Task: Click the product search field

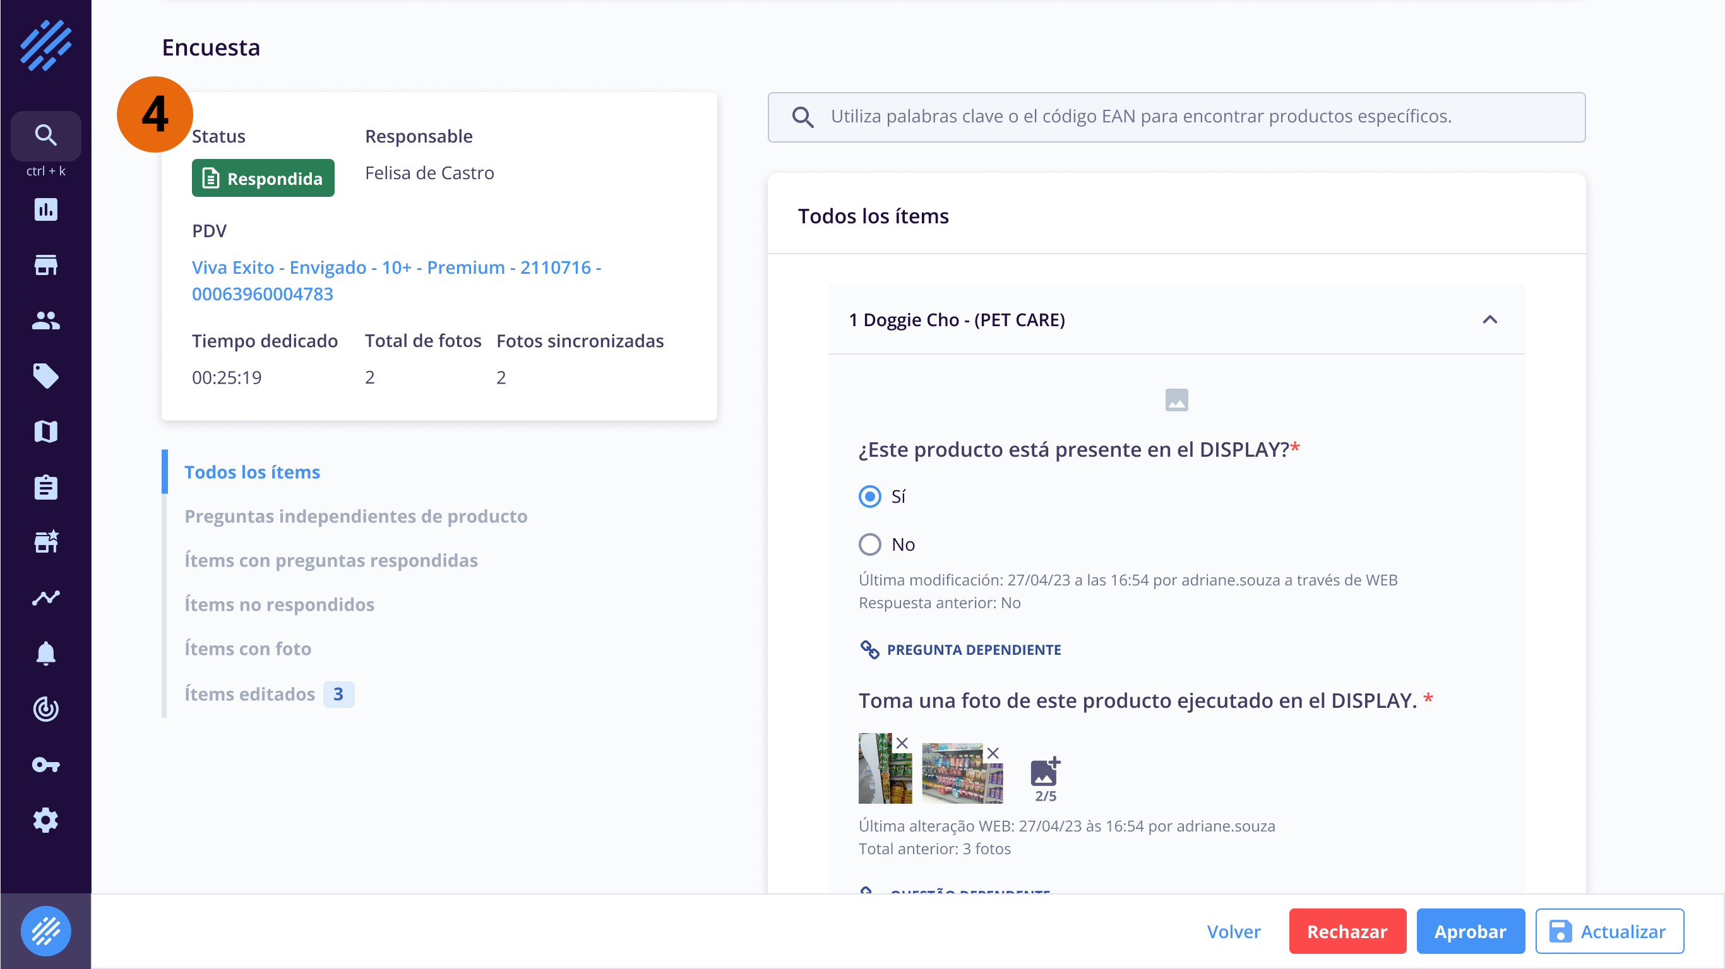Action: 1176,117
